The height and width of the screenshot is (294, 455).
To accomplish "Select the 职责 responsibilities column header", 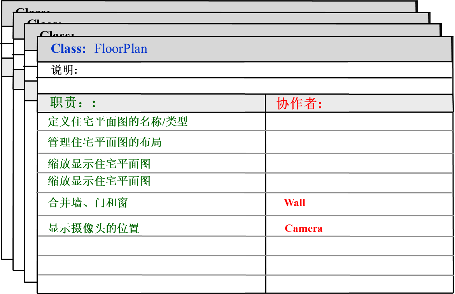I will tap(73, 103).
